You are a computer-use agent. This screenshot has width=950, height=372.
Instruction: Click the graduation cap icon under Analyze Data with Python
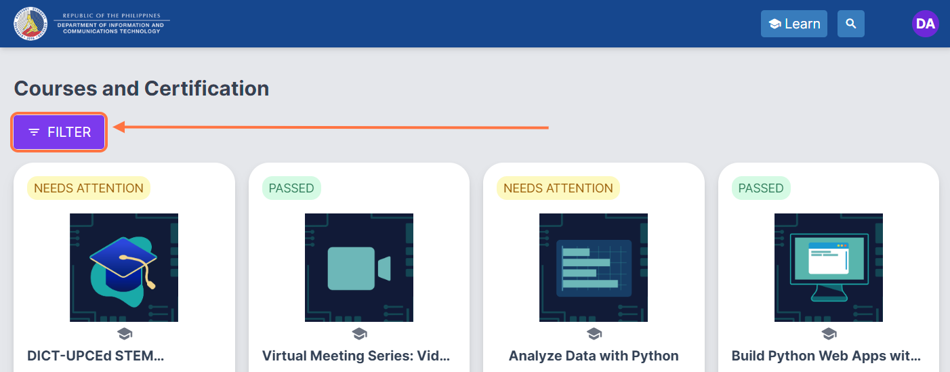point(594,333)
